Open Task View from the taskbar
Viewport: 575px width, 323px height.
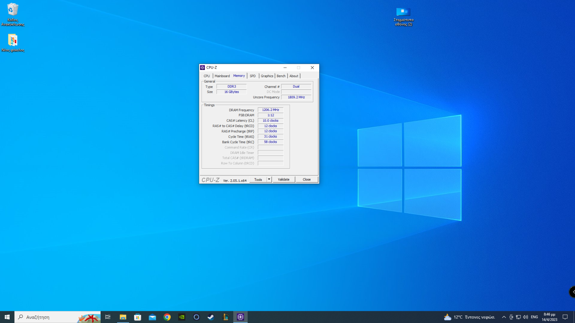click(107, 317)
